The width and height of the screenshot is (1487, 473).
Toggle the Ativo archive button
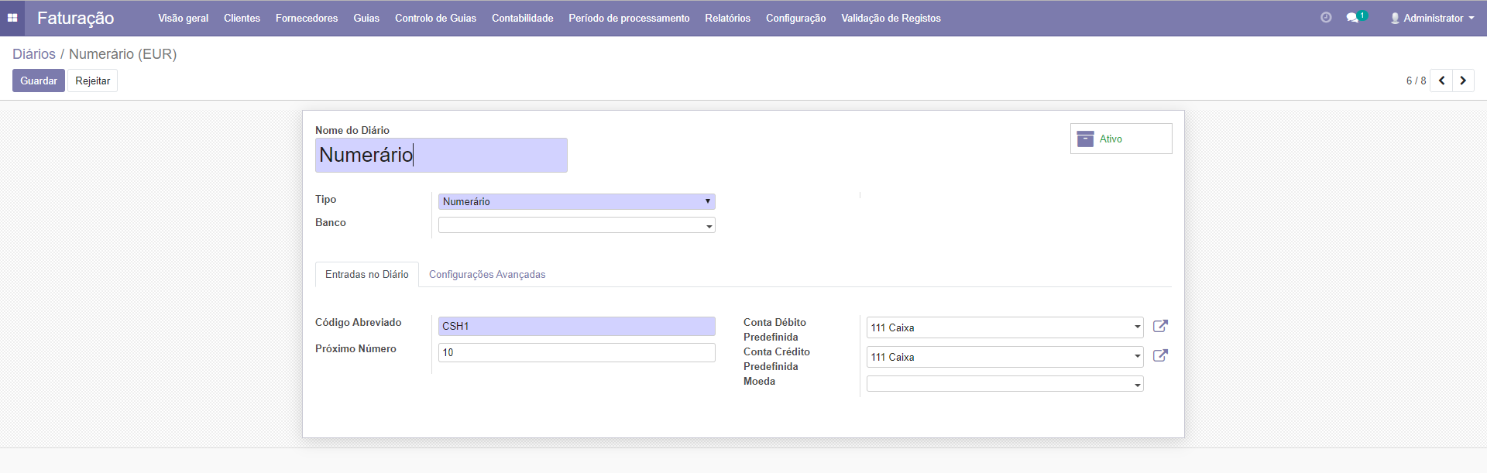1121,139
